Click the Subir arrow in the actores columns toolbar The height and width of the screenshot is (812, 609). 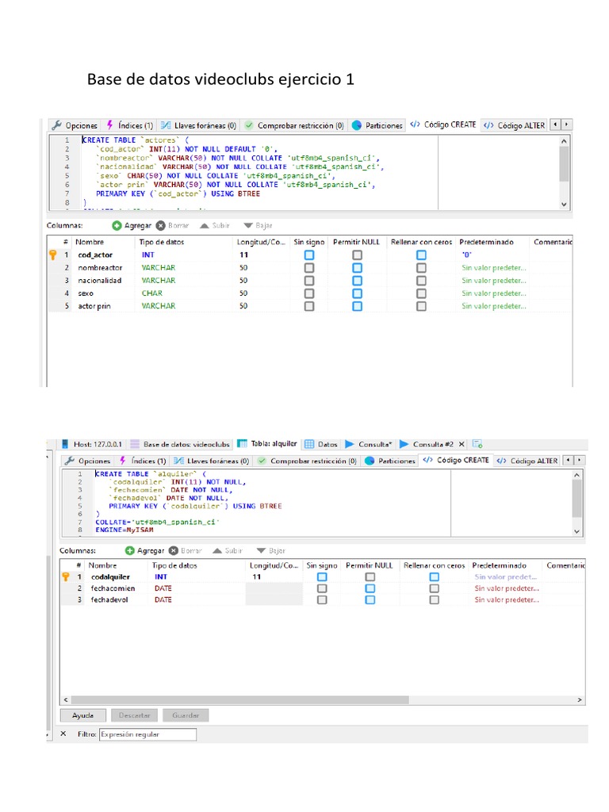pyautogui.click(x=205, y=226)
